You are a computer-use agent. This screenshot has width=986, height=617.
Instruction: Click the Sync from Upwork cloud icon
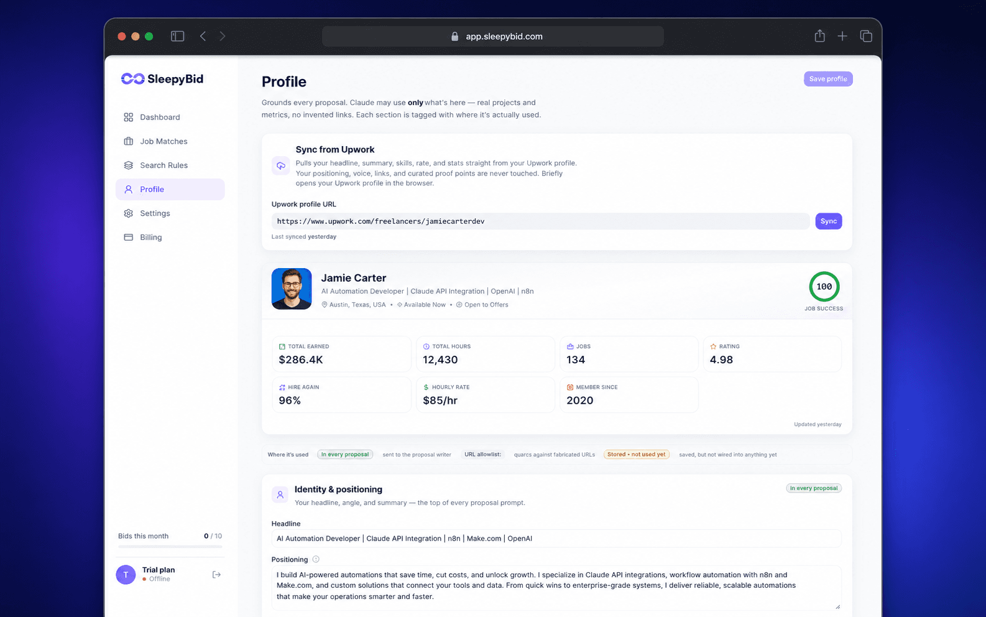280,166
